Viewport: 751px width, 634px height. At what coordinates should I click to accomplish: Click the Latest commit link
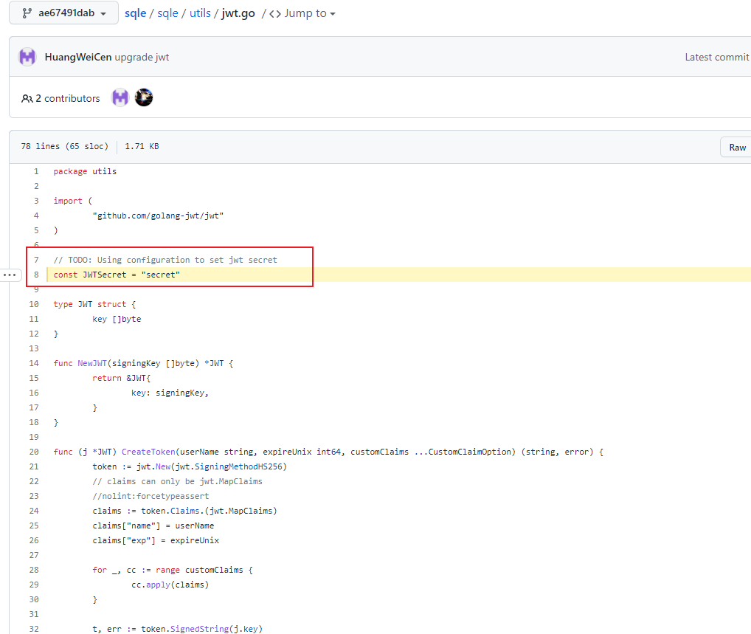[x=716, y=57]
